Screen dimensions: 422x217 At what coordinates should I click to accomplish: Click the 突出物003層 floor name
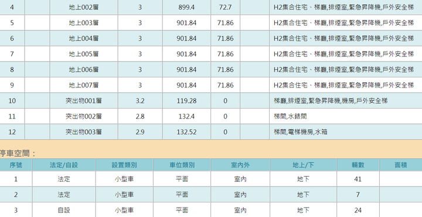click(84, 132)
